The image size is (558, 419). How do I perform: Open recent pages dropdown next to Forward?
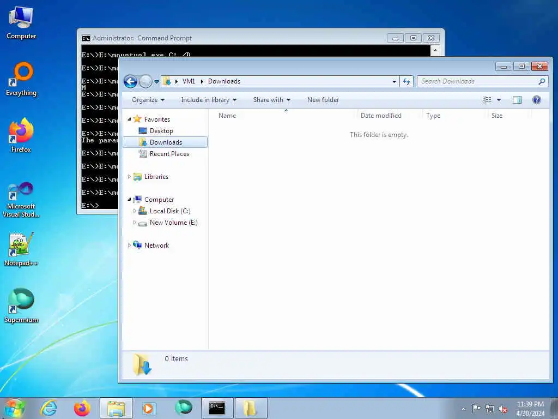[x=156, y=82]
